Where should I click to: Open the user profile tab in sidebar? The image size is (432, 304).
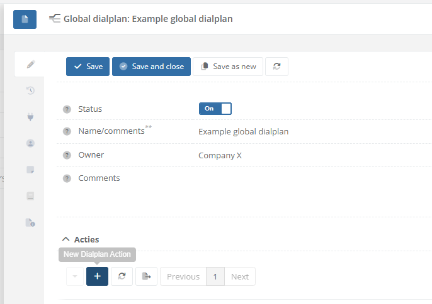[30, 143]
